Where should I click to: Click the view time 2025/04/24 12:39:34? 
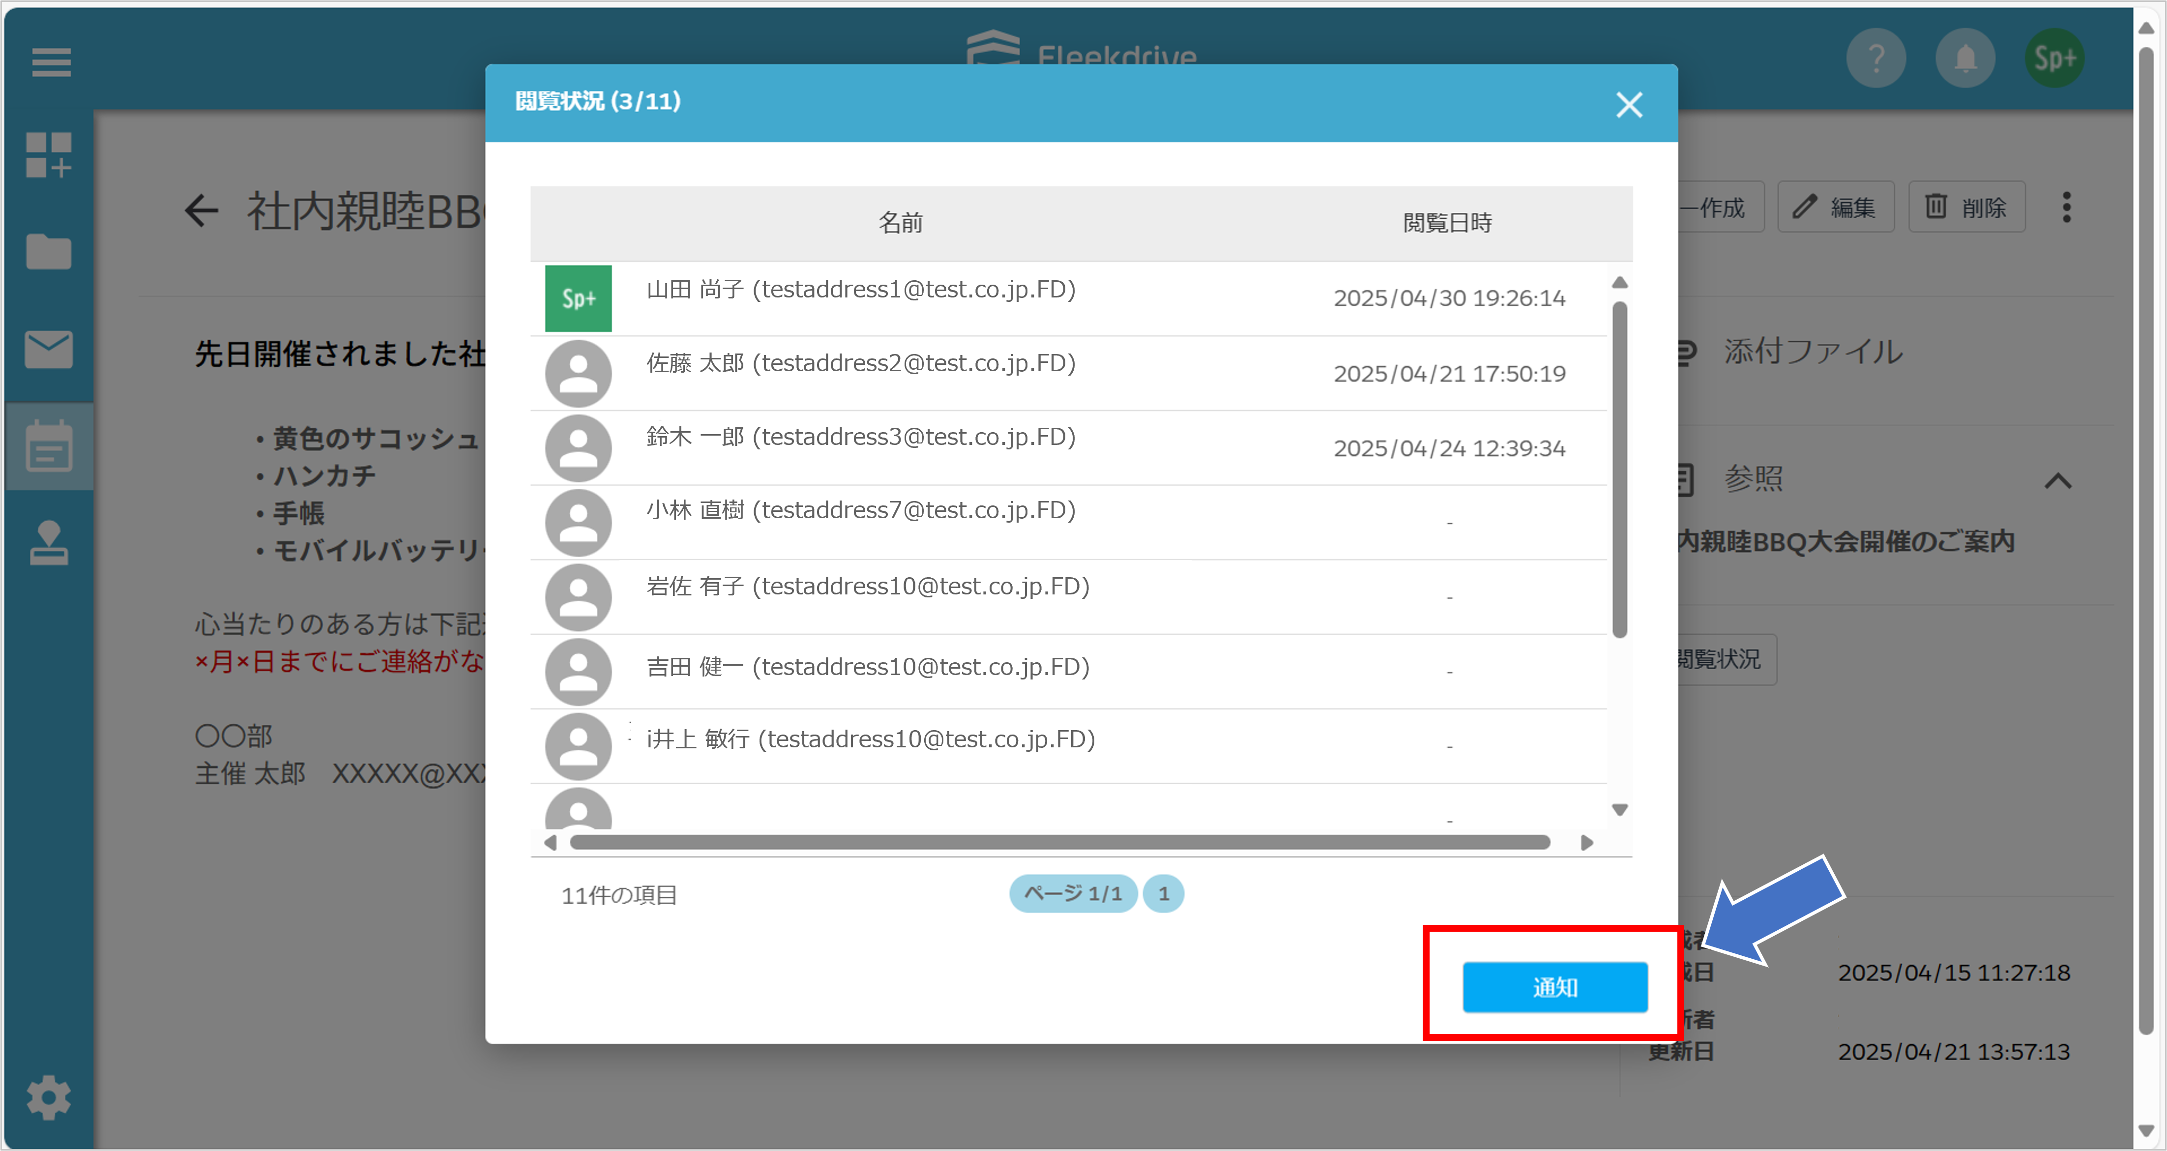(x=1449, y=448)
